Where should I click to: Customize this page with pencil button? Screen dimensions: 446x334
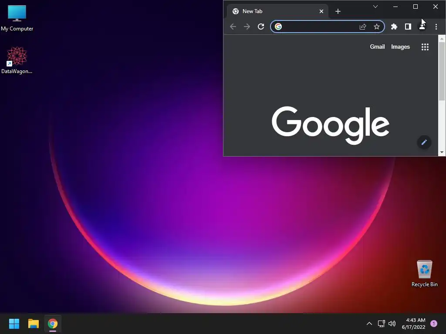click(424, 142)
